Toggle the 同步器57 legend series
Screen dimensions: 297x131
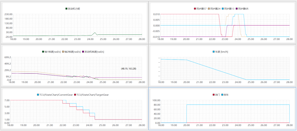coord(200,8)
